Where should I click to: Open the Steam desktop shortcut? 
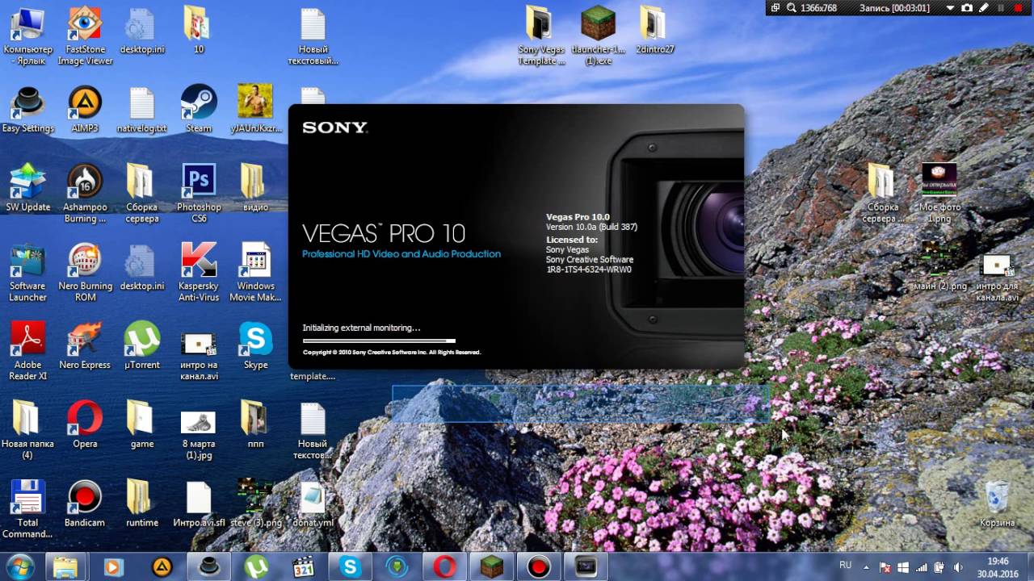(199, 109)
